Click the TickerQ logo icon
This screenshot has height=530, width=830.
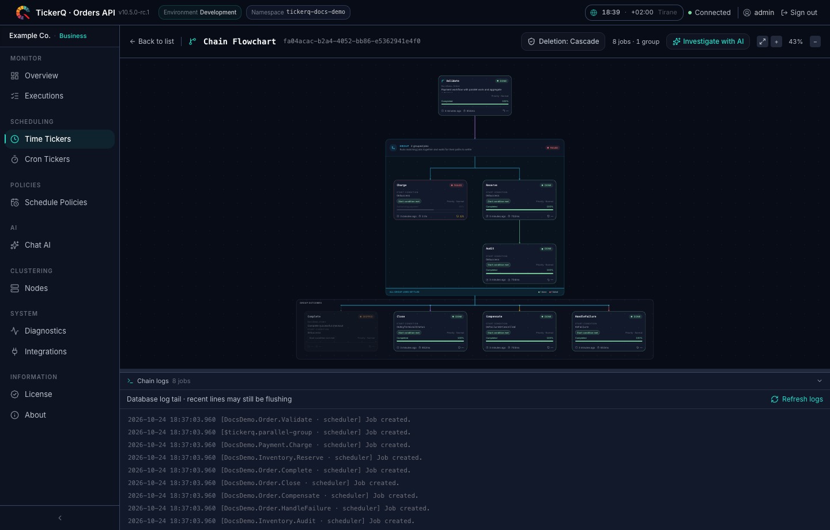(23, 12)
